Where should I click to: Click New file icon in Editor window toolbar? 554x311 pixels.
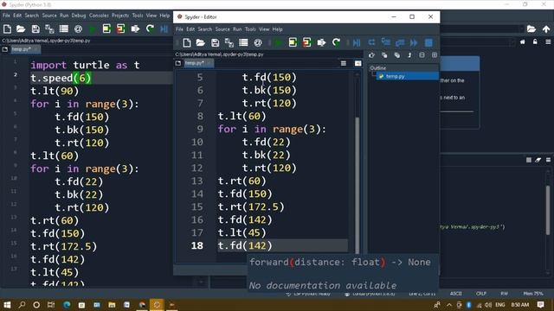pyautogui.click(x=187, y=43)
